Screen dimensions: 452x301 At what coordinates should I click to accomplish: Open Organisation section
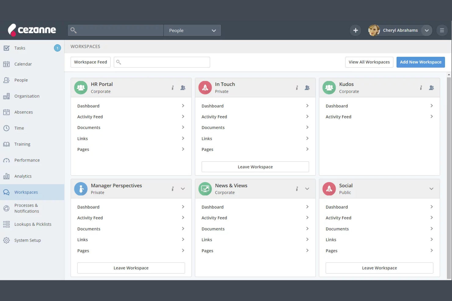[32, 96]
